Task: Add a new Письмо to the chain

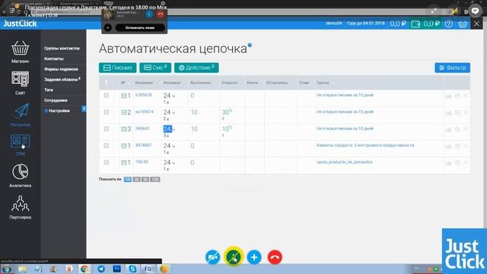Action: 118,68
